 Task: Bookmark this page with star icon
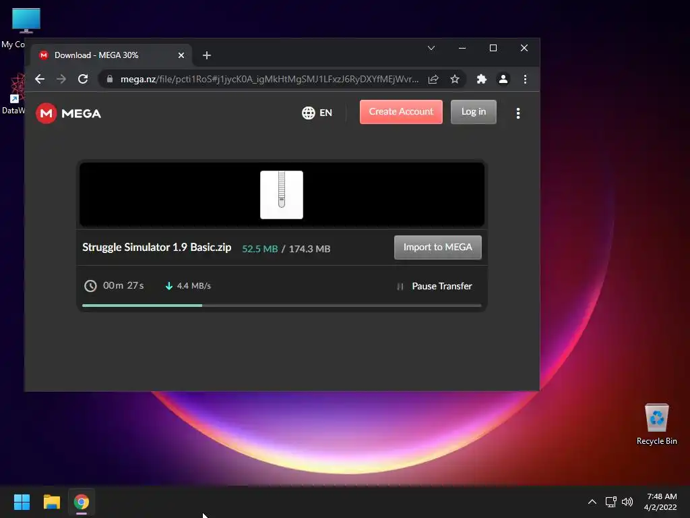click(455, 80)
